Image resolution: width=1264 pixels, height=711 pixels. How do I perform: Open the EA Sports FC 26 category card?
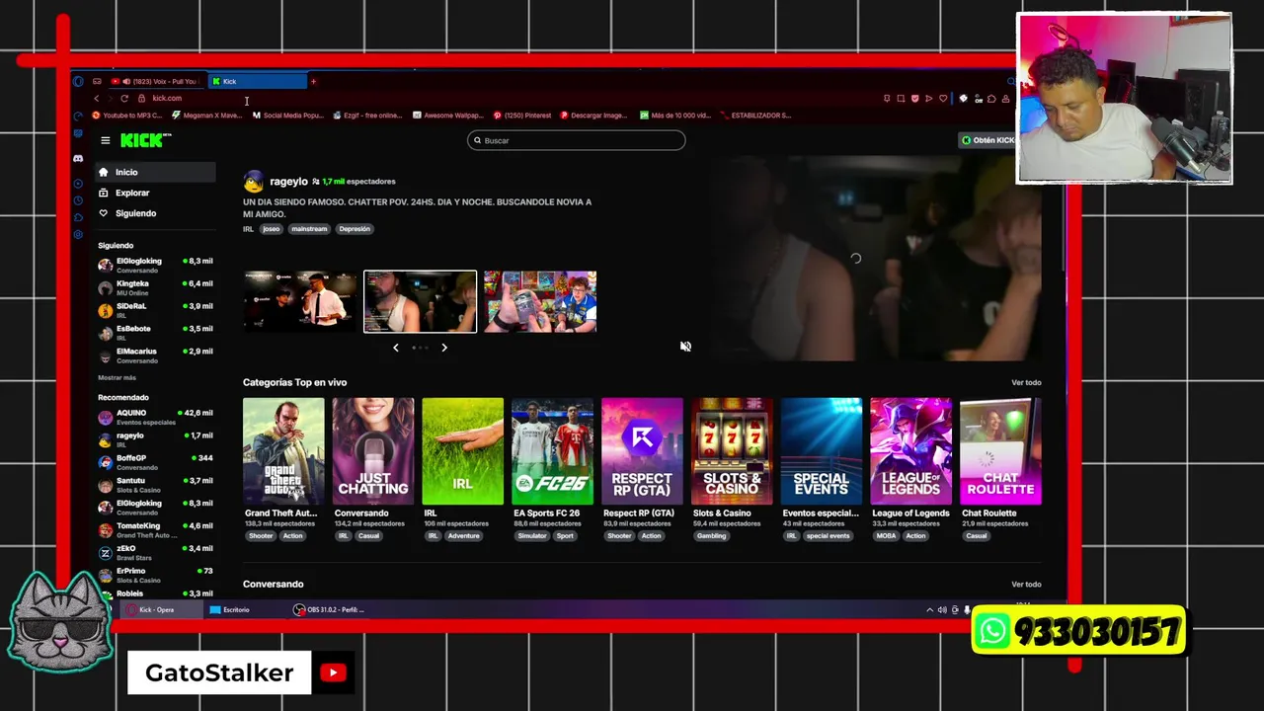[552, 451]
